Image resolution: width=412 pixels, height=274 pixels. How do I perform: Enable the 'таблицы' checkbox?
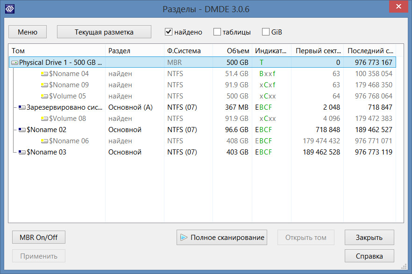pos(217,32)
